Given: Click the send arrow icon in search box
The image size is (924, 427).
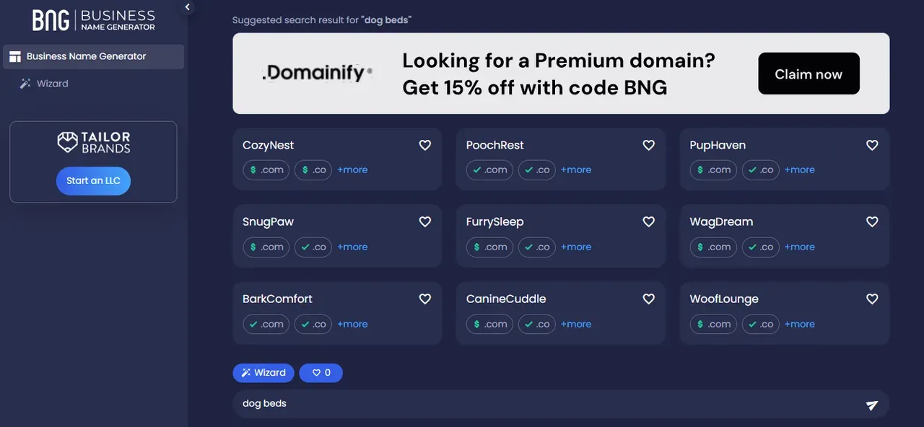Looking at the screenshot, I should pyautogui.click(x=872, y=405).
